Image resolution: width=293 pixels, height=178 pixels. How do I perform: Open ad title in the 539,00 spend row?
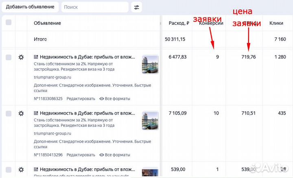tap(87, 169)
